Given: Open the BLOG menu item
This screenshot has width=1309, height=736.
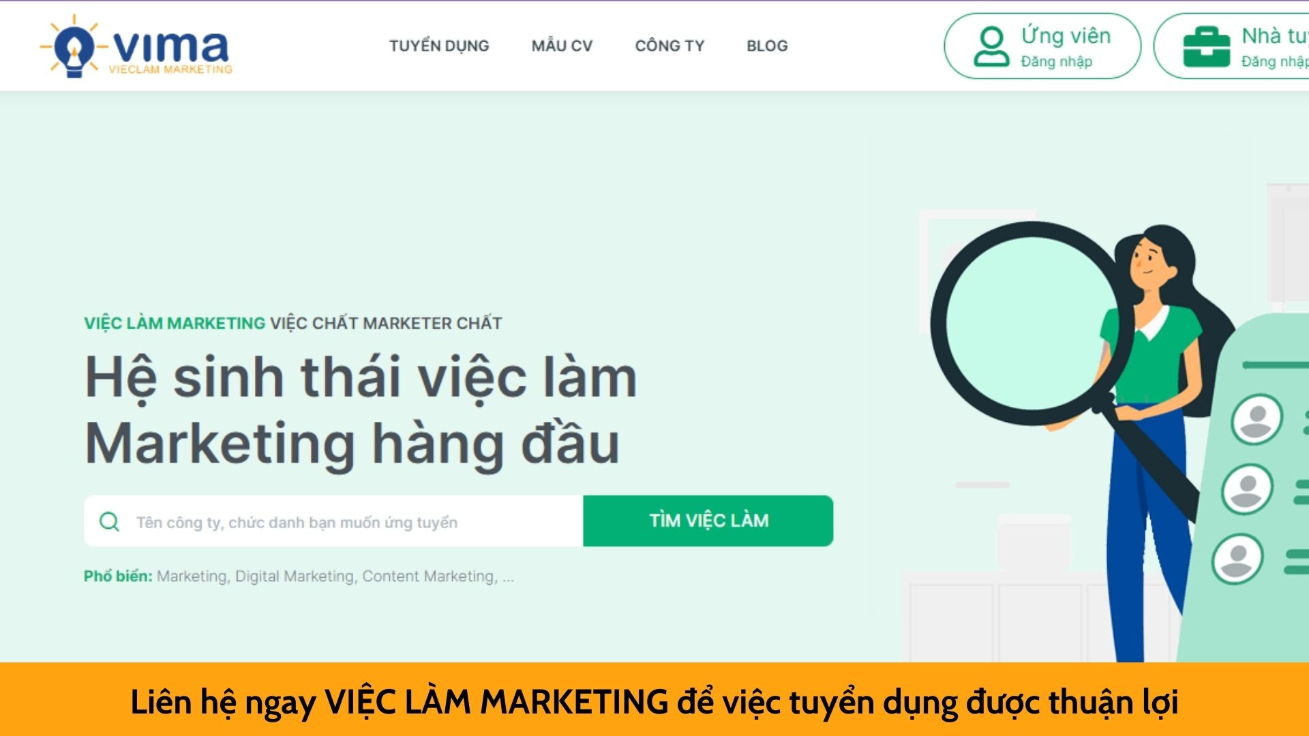Looking at the screenshot, I should (x=767, y=46).
